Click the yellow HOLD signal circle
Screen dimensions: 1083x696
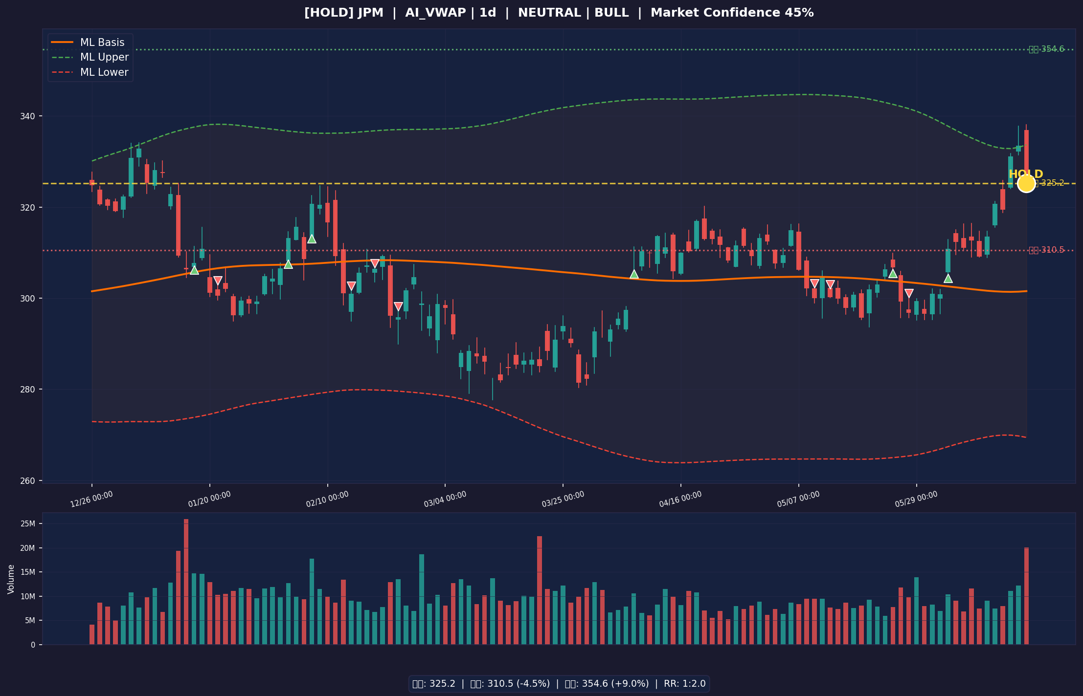tap(1026, 183)
